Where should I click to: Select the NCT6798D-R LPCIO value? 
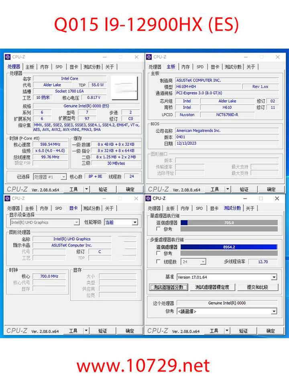coord(227,115)
